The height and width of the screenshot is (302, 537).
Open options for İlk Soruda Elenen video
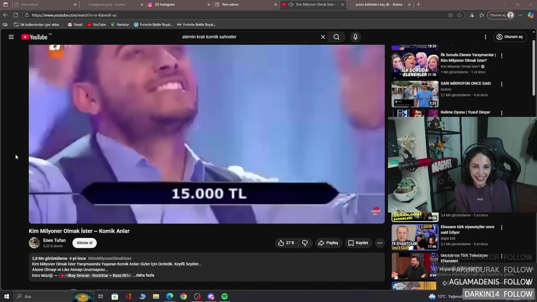[x=502, y=55]
